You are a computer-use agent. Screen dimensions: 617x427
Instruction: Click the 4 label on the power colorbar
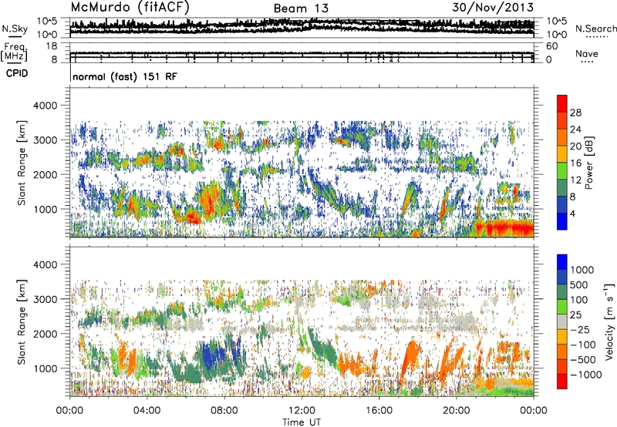[573, 213]
